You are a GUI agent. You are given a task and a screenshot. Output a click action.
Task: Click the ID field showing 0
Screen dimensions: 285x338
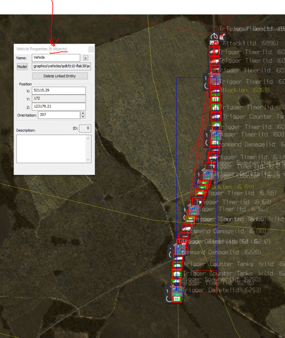(x=85, y=128)
